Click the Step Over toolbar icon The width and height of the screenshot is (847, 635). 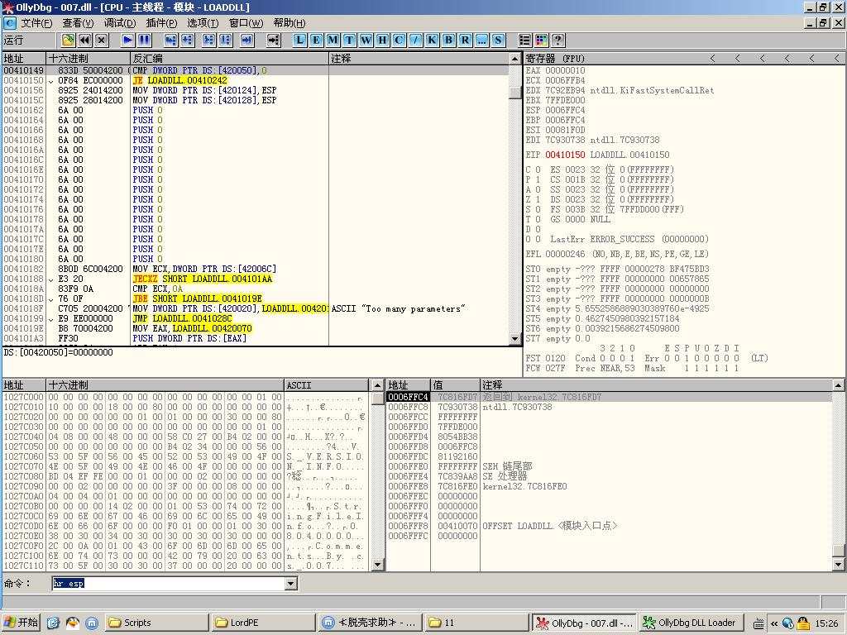188,41
